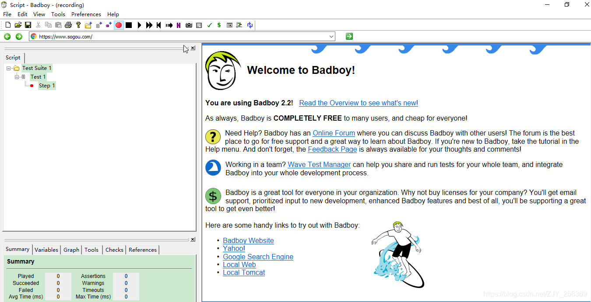This screenshot has width=591, height=302.
Task: Open the Yahoo link
Action: pos(234,249)
